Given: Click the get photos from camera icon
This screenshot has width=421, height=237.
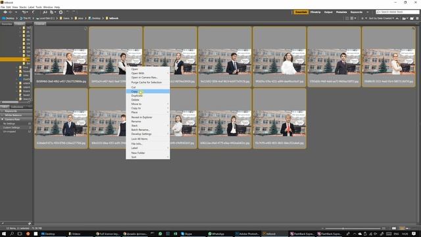Looking at the screenshot, I should pos(45,12).
